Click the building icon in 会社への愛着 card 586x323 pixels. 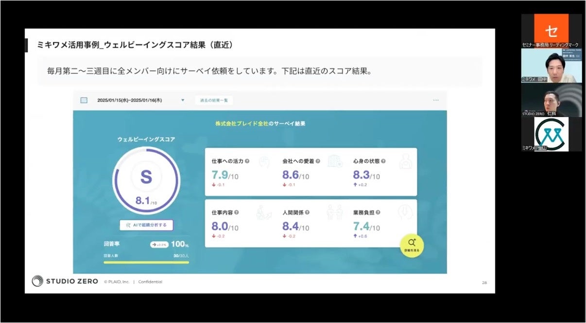click(x=335, y=161)
